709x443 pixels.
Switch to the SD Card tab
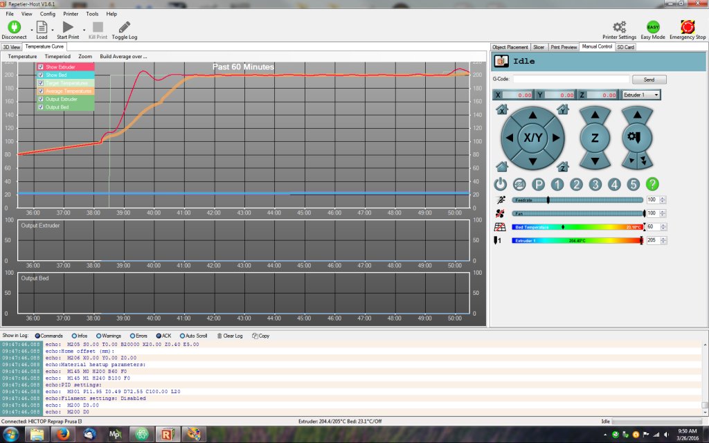(x=625, y=47)
